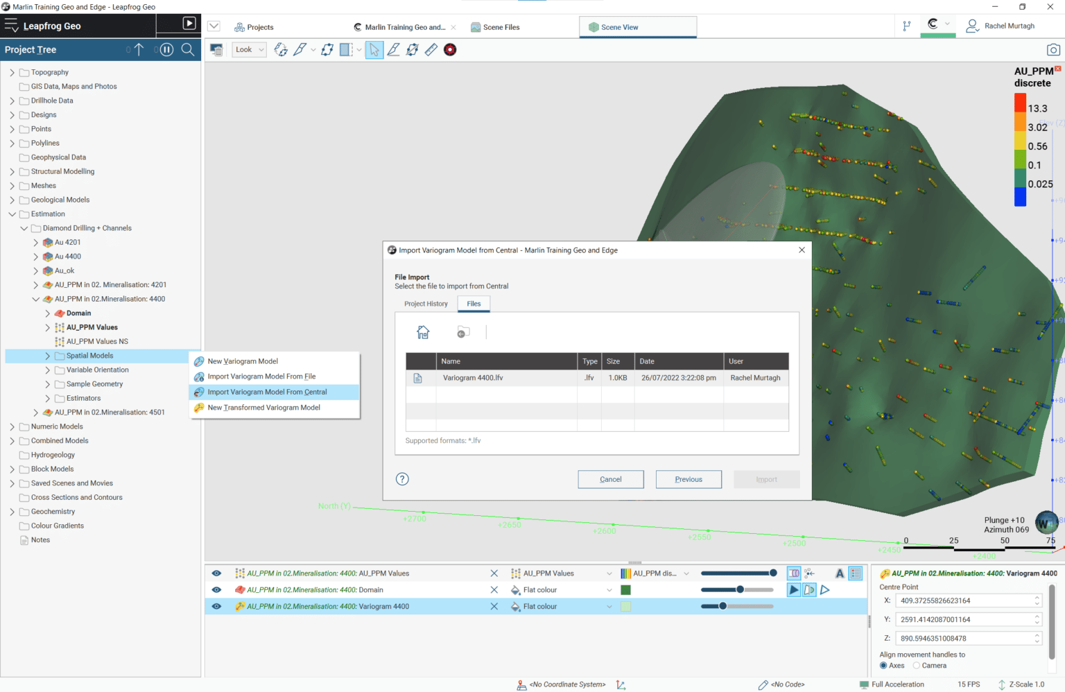Click the Cancel button in the import dialog
Image resolution: width=1065 pixels, height=692 pixels.
[610, 478]
